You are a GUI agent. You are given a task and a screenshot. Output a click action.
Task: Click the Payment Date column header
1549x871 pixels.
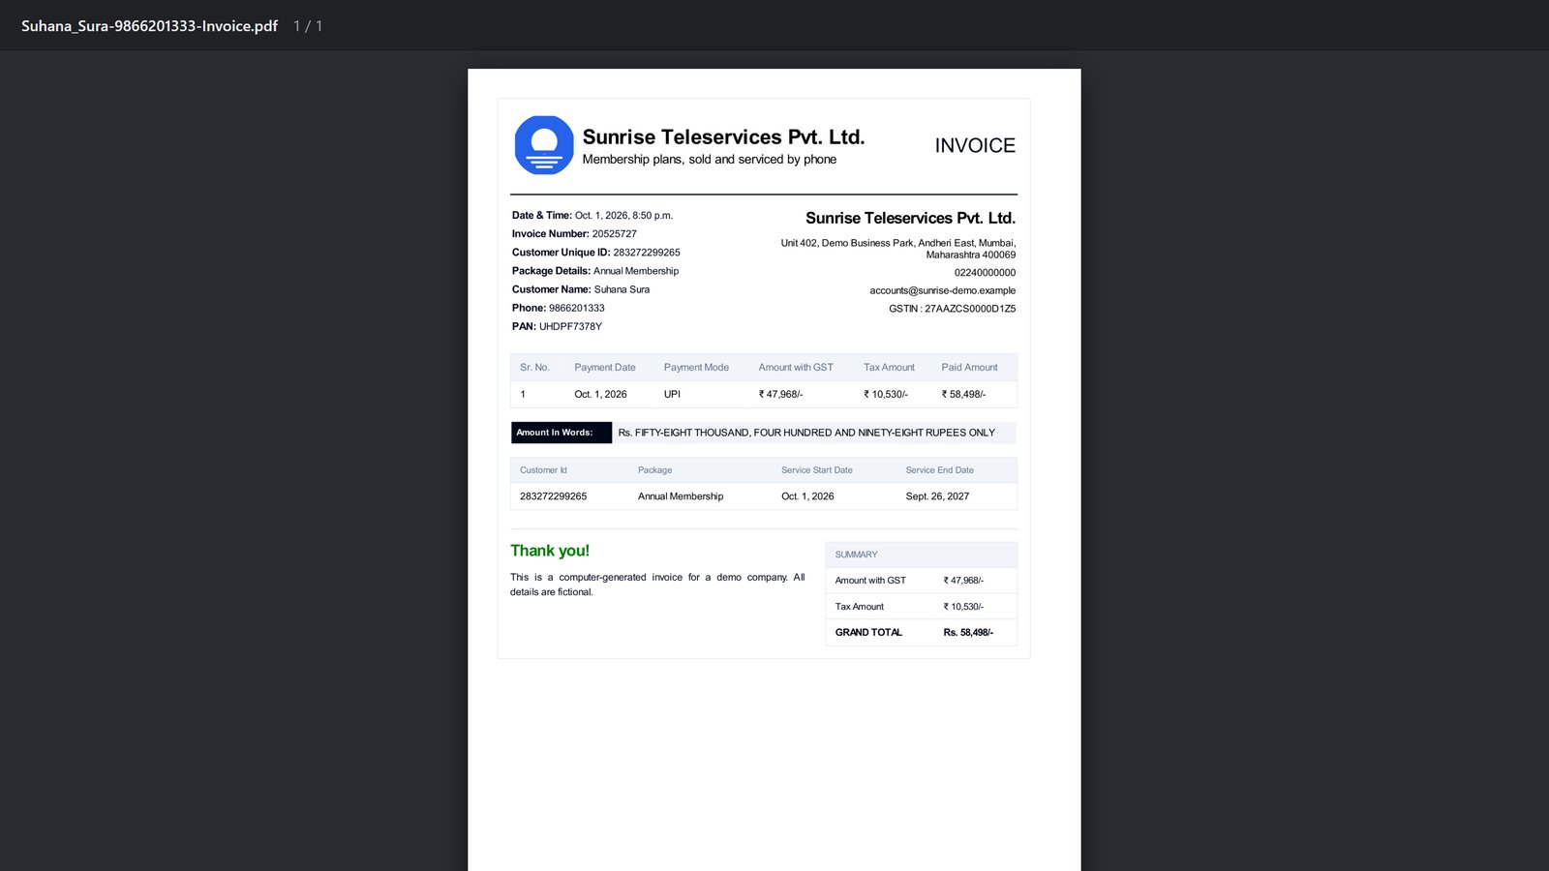(x=605, y=368)
